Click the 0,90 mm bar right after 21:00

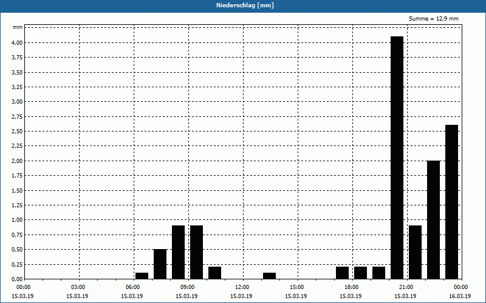coord(416,252)
